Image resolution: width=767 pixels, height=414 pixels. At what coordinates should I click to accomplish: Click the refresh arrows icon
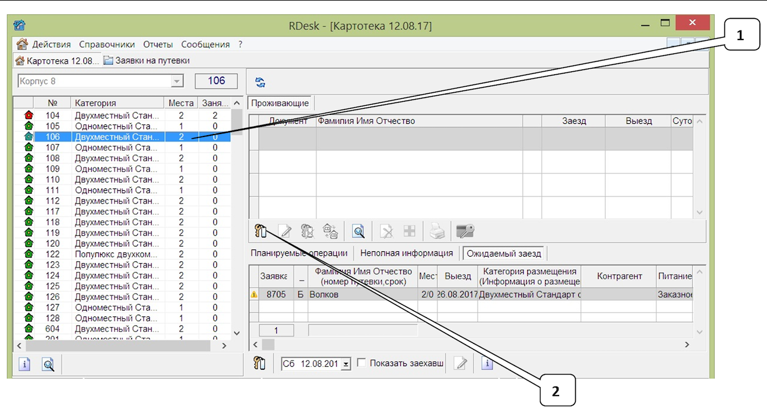(x=260, y=82)
